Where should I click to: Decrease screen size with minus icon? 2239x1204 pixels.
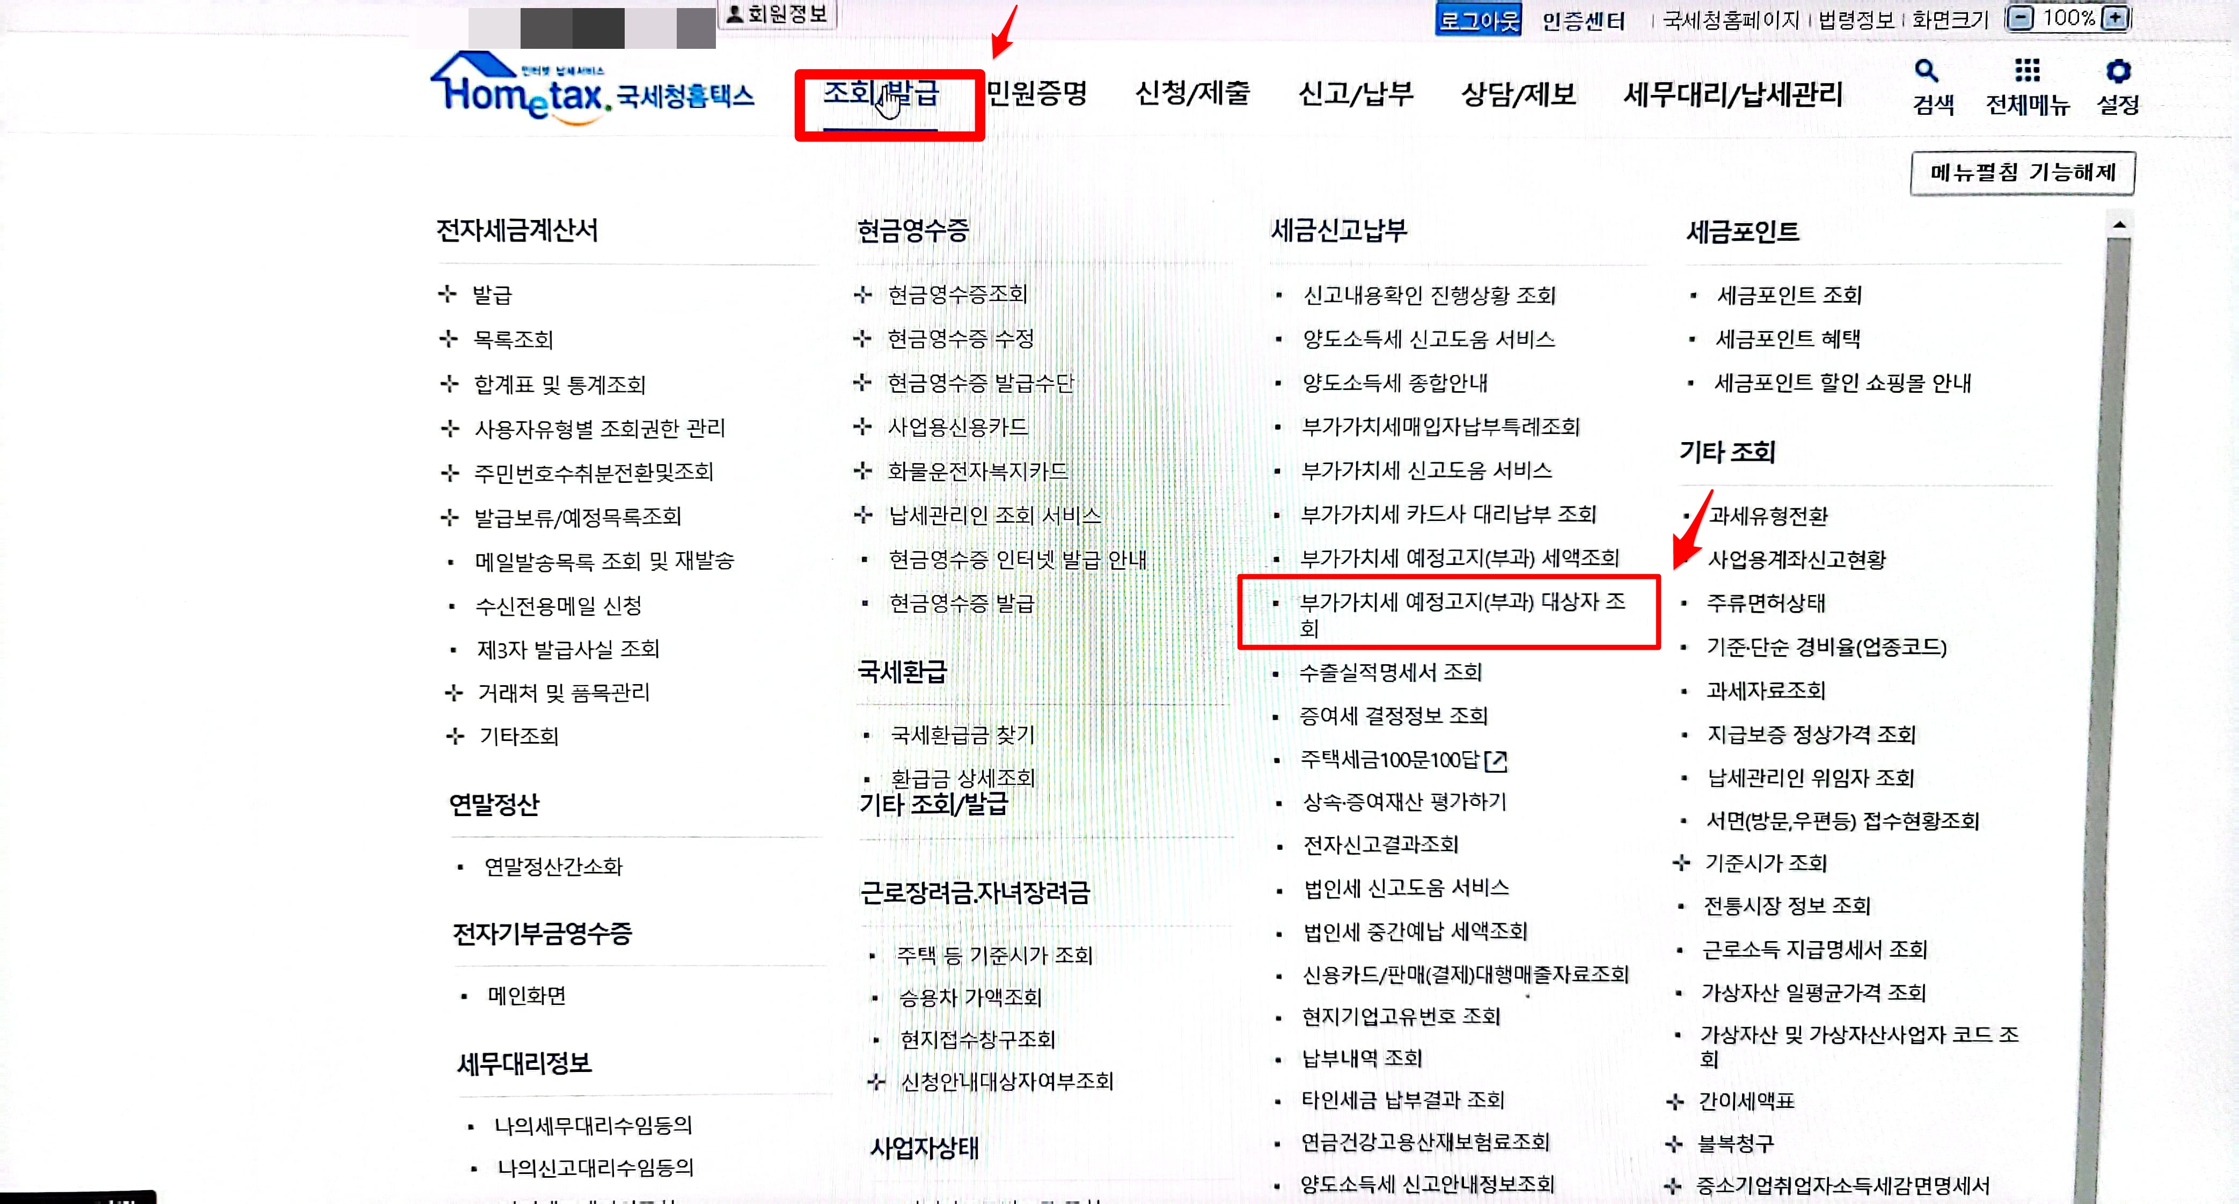(x=2022, y=18)
